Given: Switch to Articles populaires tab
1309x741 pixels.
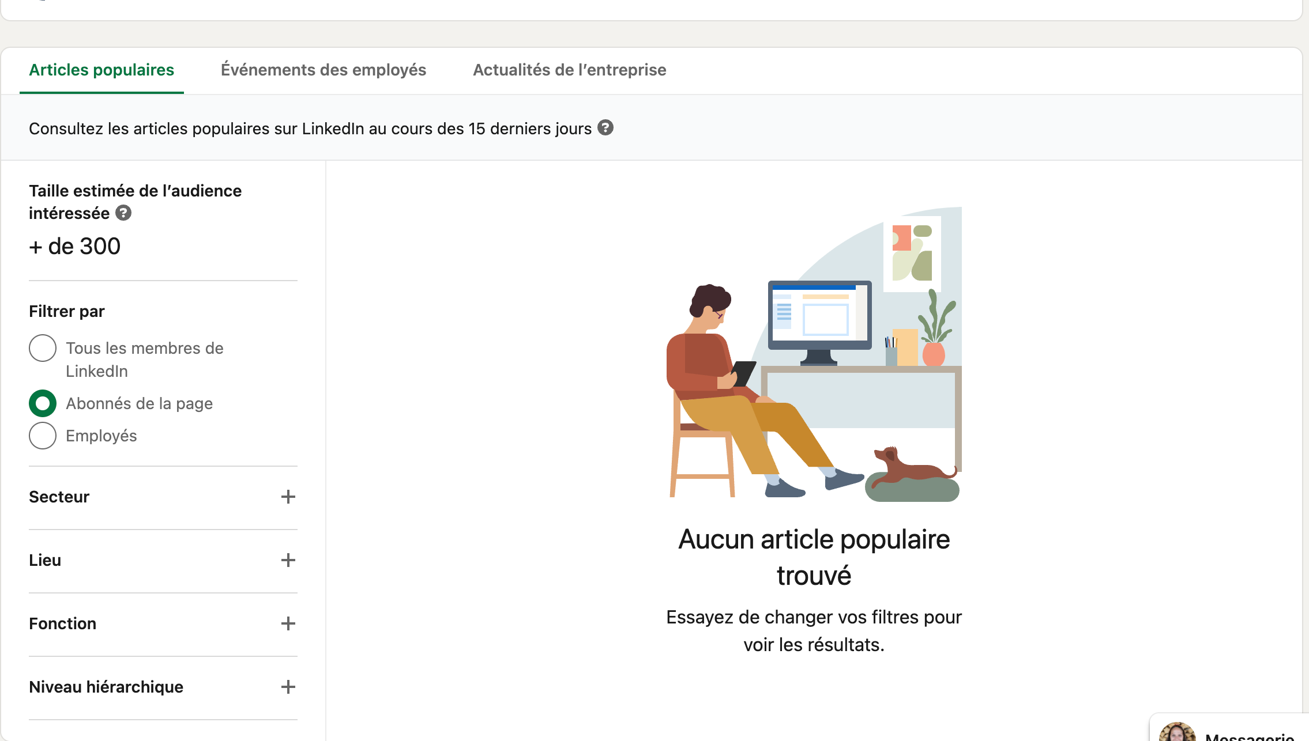Looking at the screenshot, I should (101, 70).
